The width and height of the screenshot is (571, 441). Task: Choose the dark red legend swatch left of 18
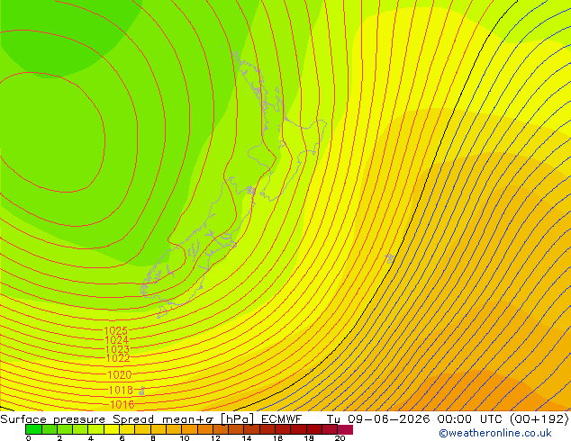pos(298,429)
